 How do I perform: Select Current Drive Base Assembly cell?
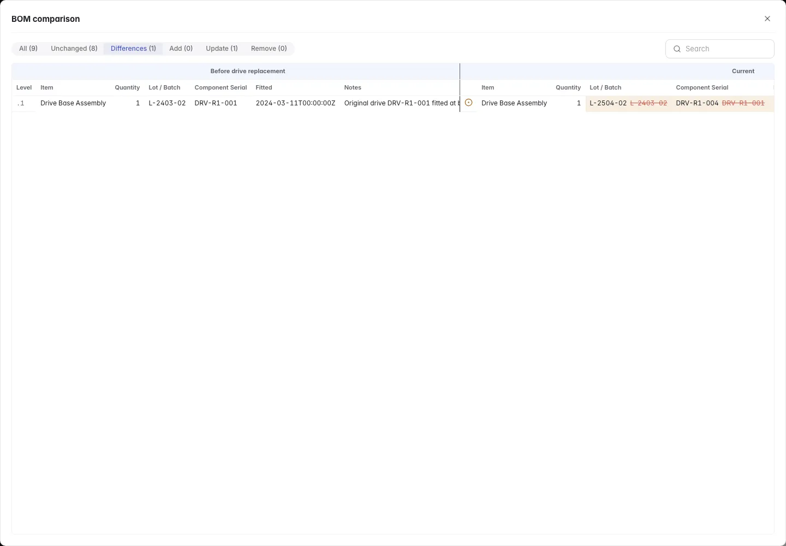point(514,103)
